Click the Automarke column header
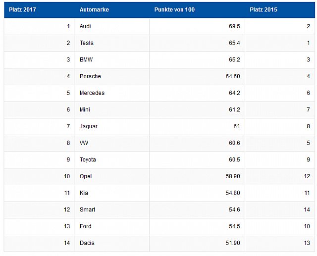317x256 pixels. (x=94, y=10)
